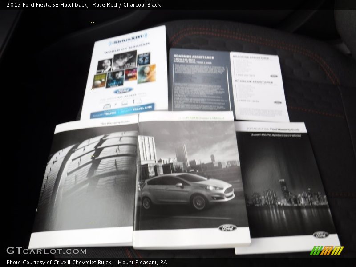Click the Fiesta car picture on the manual cover
The height and width of the screenshot is (267, 356).
(x=187, y=191)
